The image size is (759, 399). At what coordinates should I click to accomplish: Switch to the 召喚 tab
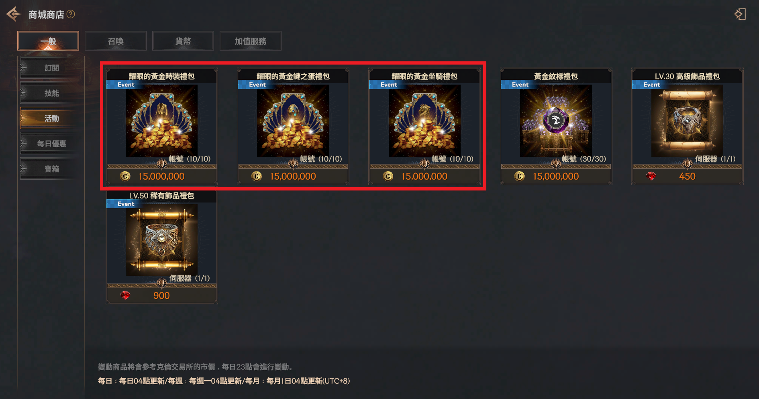pos(116,41)
